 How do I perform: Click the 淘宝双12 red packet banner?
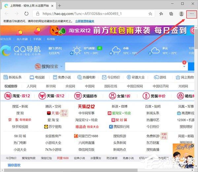pos(97,30)
